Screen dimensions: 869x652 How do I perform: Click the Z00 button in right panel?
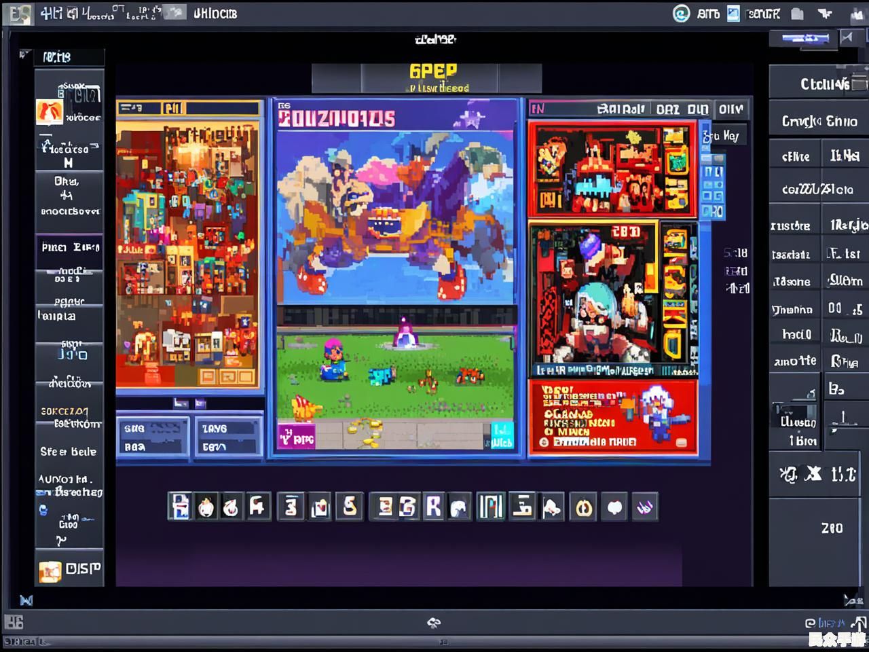tap(832, 528)
